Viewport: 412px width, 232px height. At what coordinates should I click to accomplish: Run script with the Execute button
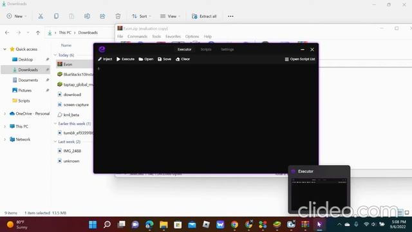126,59
